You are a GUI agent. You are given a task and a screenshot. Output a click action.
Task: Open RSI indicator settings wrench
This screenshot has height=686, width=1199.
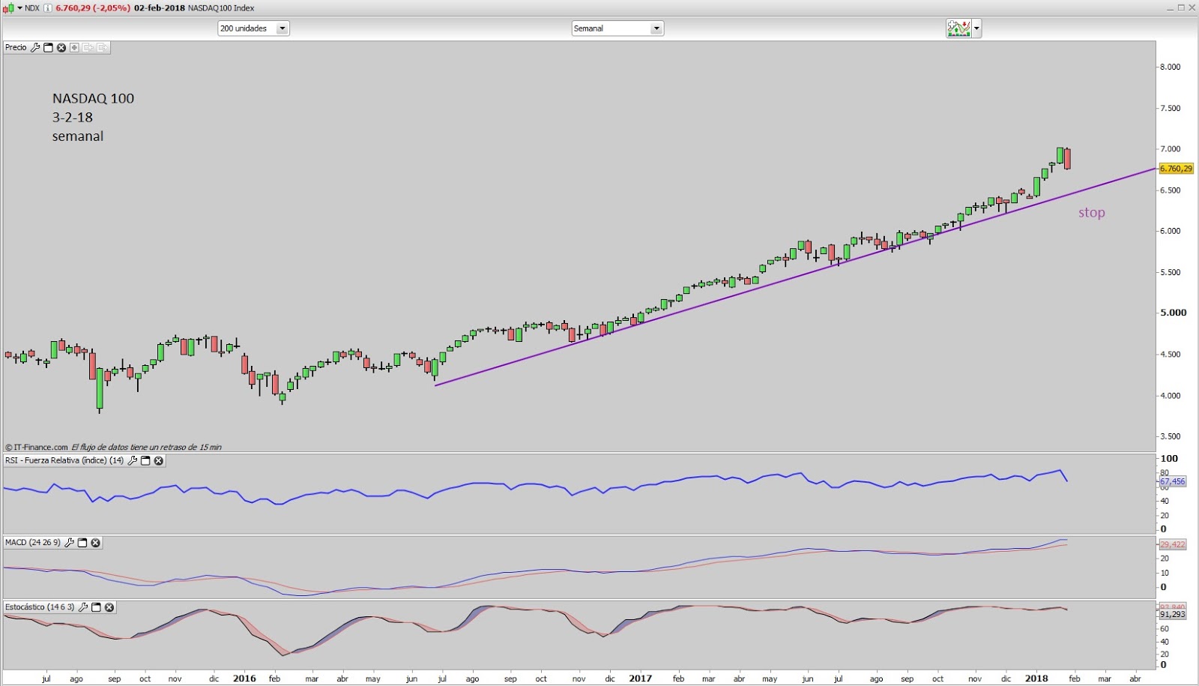click(133, 460)
